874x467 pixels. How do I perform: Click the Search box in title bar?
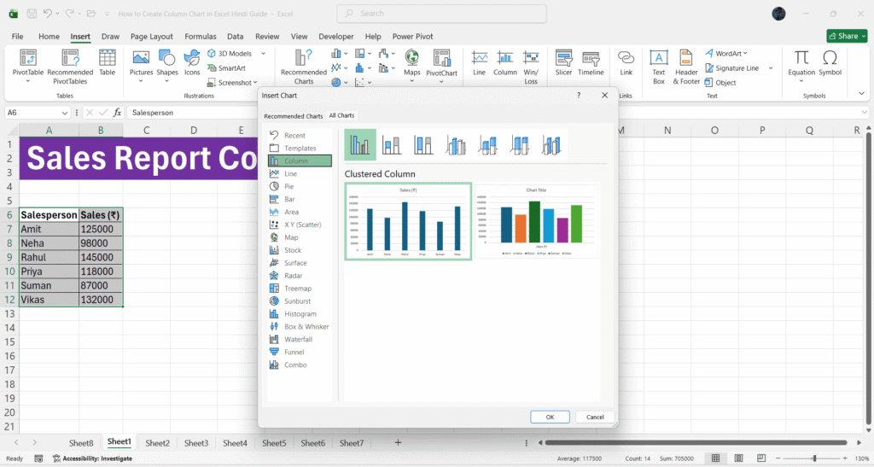coord(441,14)
